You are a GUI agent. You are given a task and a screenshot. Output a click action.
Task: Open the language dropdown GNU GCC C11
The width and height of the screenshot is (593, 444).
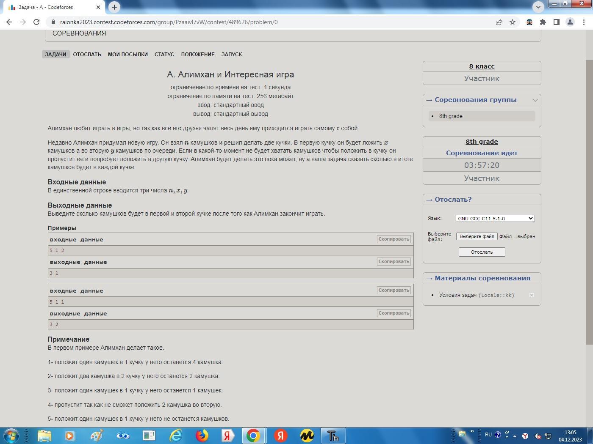(x=495, y=219)
